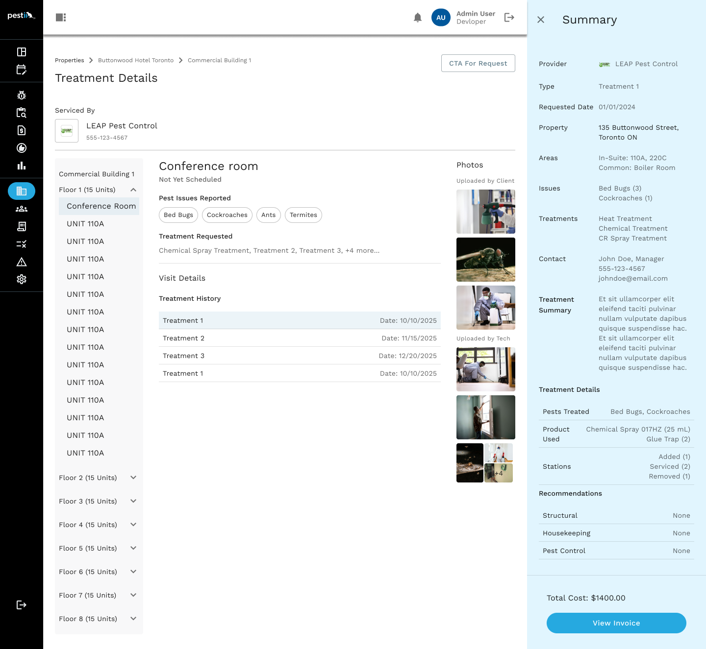The width and height of the screenshot is (706, 649).
Task: Click the View Invoice button
Action: 616,623
